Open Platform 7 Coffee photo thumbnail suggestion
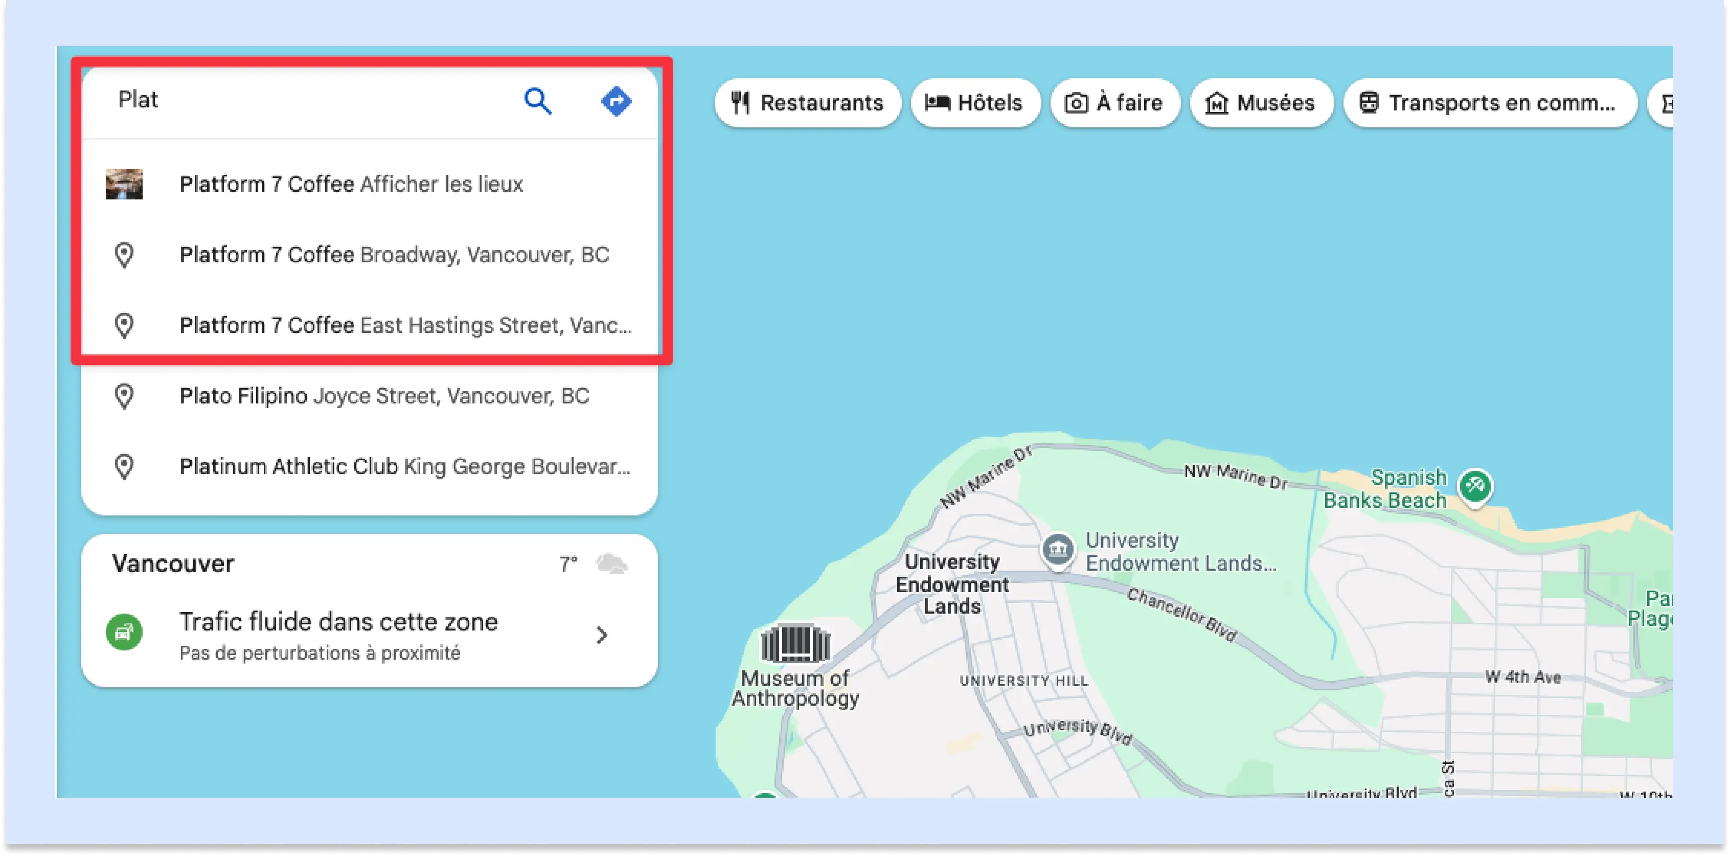The image size is (1730, 856). coord(124,184)
